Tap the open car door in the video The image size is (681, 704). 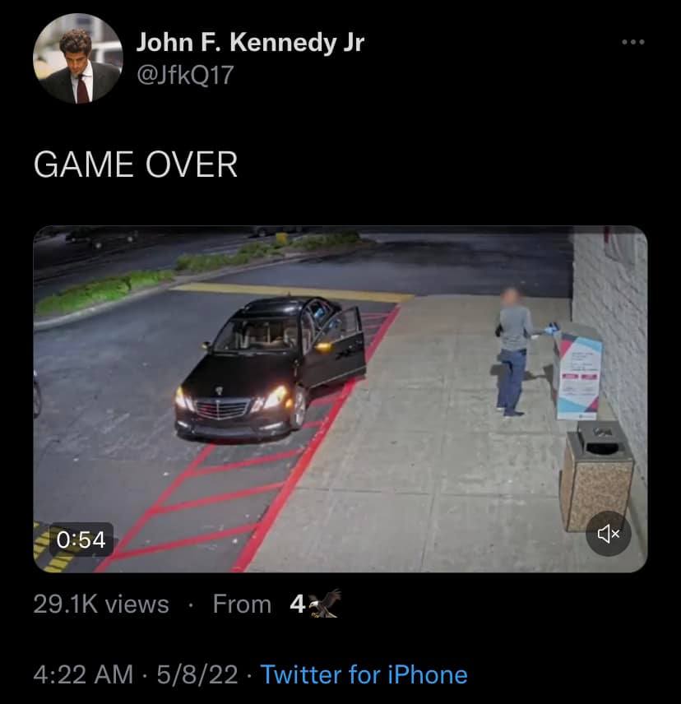point(339,348)
